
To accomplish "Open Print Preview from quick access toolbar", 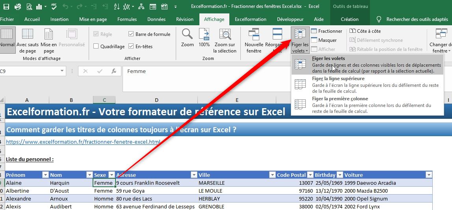I will pyautogui.click(x=29, y=6).
